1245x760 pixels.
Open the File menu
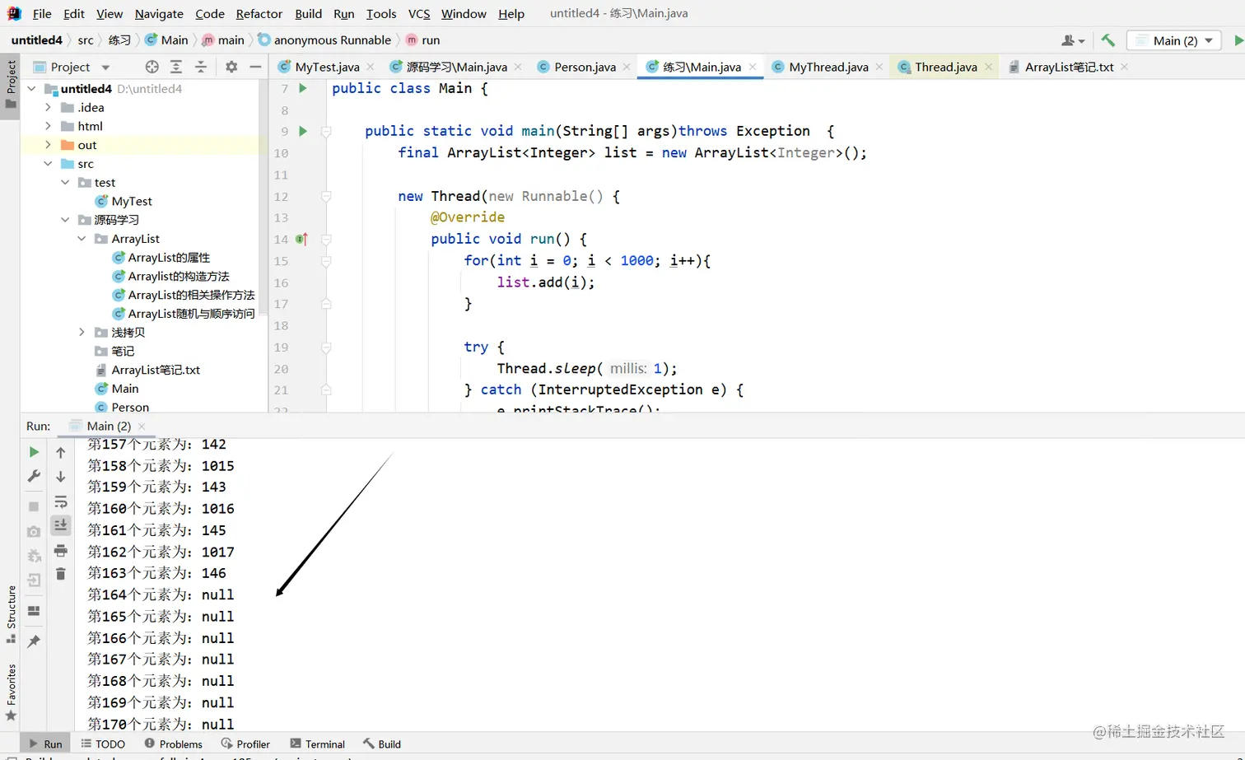pos(42,13)
